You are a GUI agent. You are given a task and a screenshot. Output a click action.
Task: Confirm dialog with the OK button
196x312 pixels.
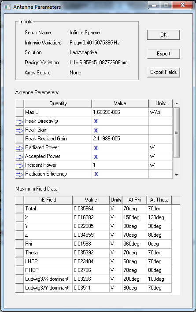click(163, 35)
